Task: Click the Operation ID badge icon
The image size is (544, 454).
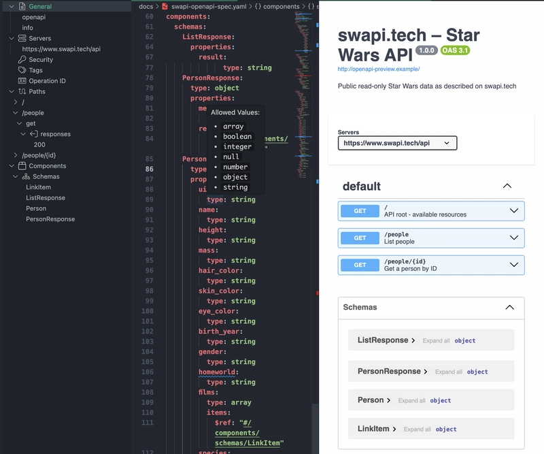Action: pos(22,81)
